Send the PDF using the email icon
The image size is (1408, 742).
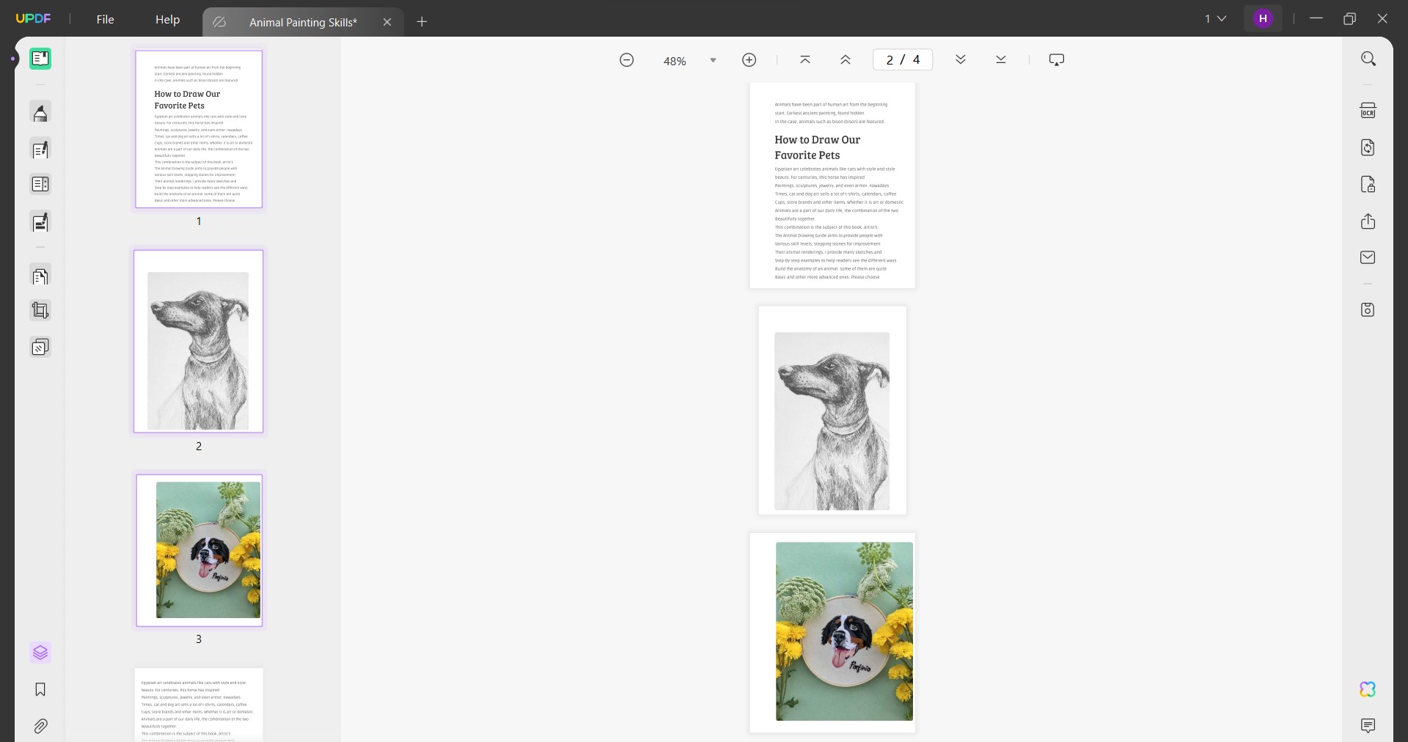1368,257
